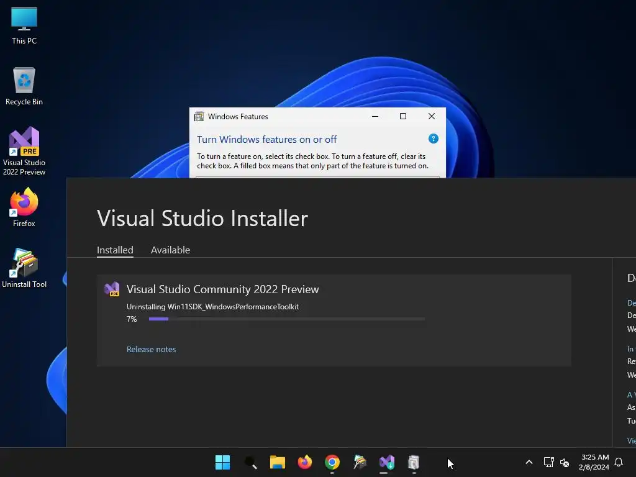636x477 pixels.
Task: Switch to Windows Features in the taskbar
Action: (413, 462)
